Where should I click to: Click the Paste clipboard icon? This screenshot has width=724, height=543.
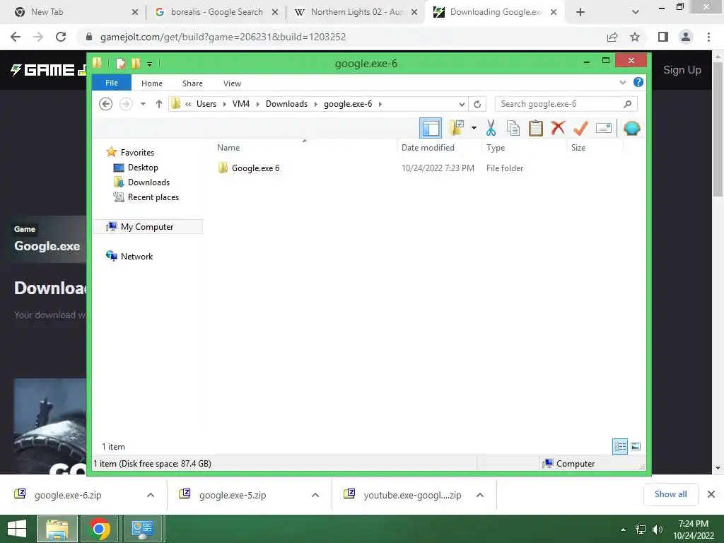[536, 128]
